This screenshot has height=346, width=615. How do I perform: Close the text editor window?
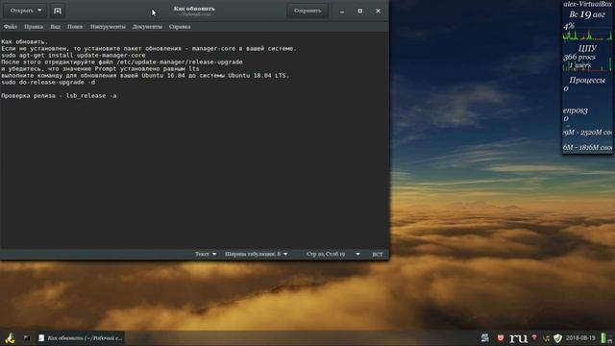click(x=378, y=11)
